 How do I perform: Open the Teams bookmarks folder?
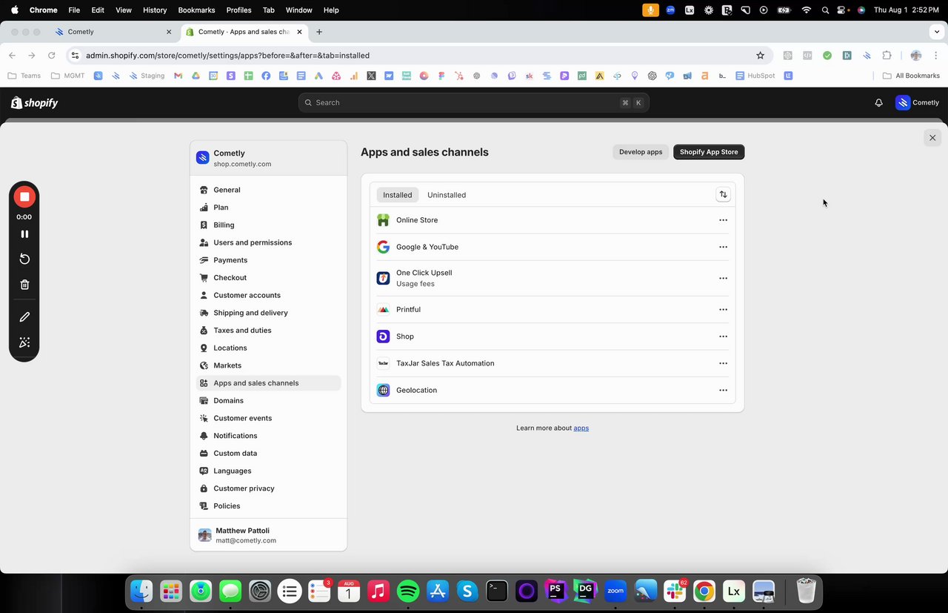click(24, 76)
